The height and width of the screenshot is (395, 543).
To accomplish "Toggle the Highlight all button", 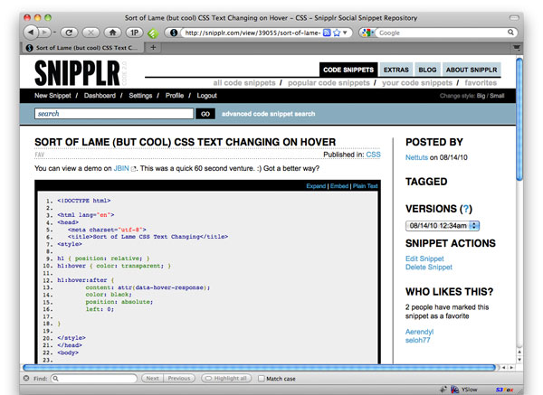I will click(226, 379).
